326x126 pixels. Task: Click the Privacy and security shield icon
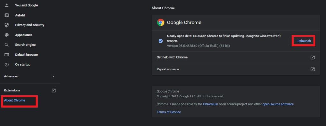7,25
